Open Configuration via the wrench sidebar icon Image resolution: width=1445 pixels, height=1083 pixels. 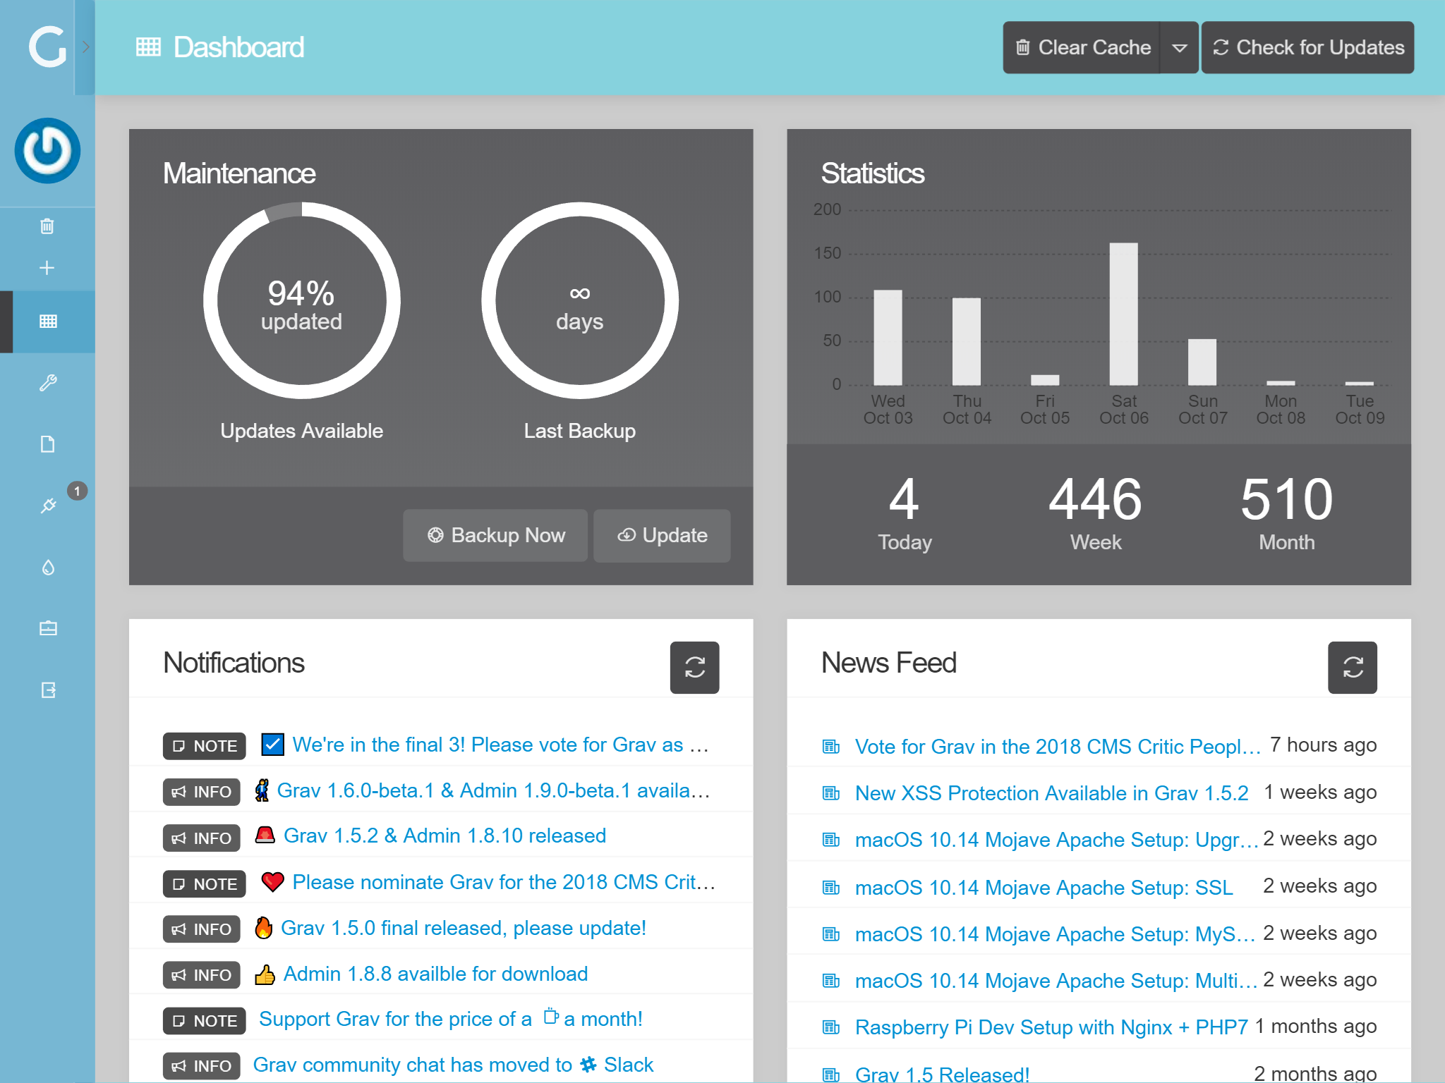pyautogui.click(x=47, y=383)
